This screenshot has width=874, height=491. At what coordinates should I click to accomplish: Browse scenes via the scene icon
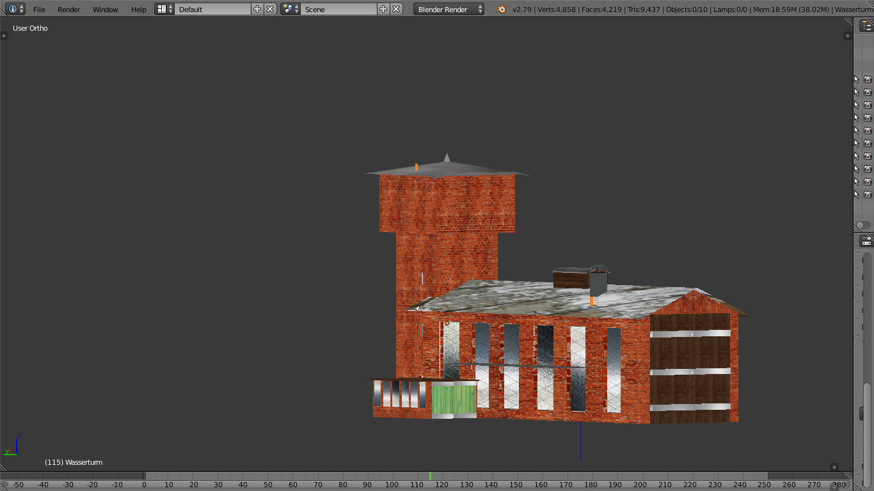click(x=290, y=9)
